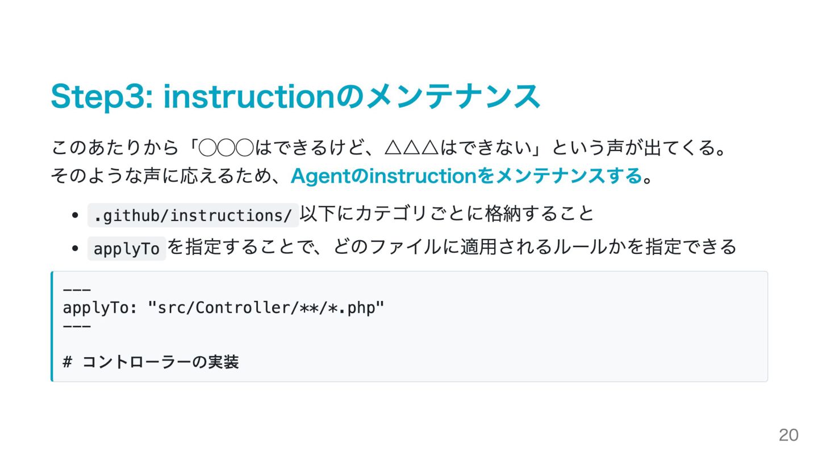Click the quoted path "src/Controller/**/*.php" string
This screenshot has height=460, width=818.
coord(266,308)
